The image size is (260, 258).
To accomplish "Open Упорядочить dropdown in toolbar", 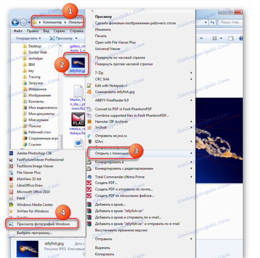I will (28, 38).
